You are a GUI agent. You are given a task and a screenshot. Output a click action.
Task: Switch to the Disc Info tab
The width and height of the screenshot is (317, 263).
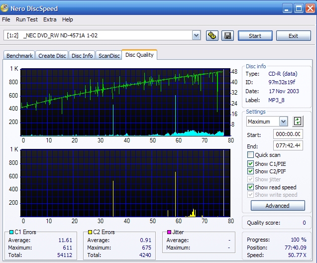(82, 56)
